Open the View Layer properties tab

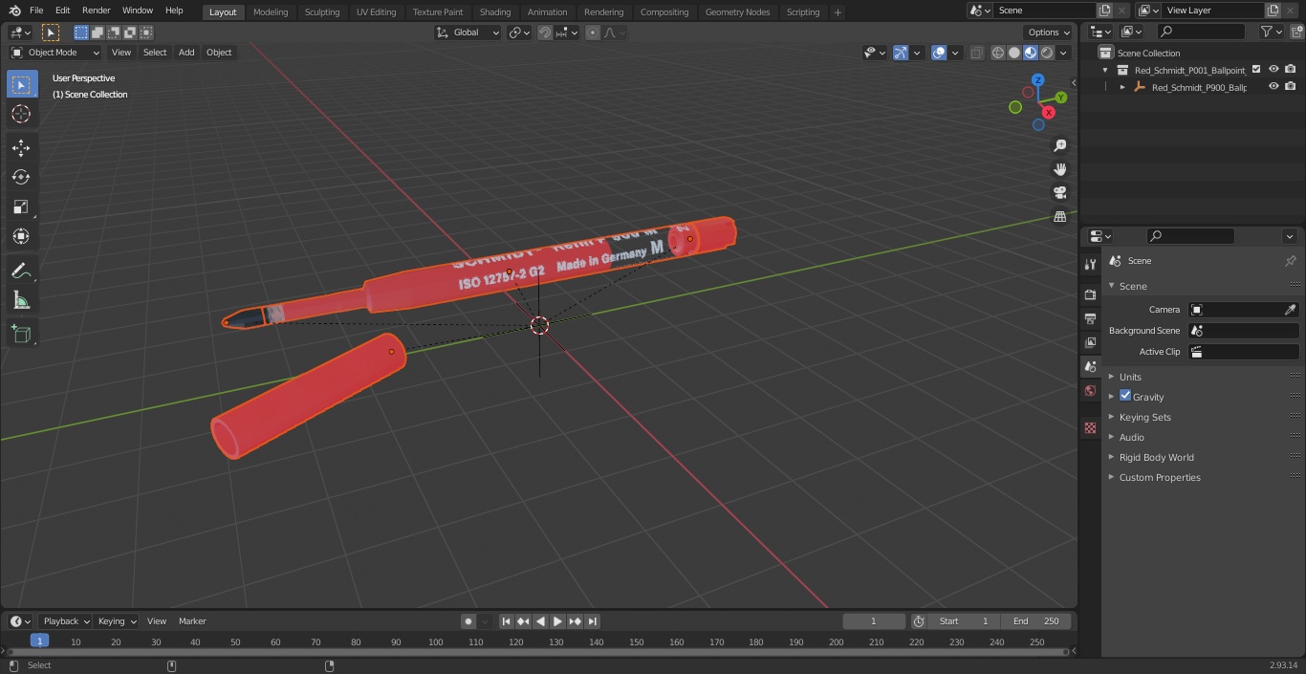1090,342
